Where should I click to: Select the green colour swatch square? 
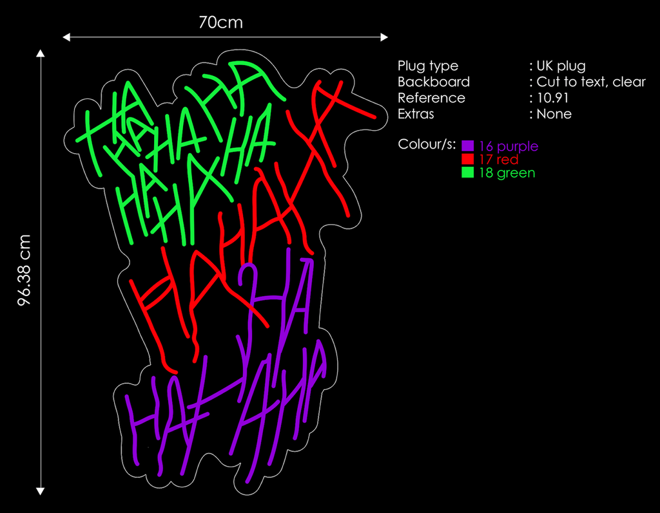click(x=468, y=173)
